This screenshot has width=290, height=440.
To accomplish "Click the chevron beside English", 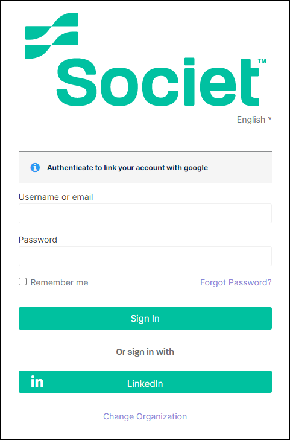I will pos(270,119).
